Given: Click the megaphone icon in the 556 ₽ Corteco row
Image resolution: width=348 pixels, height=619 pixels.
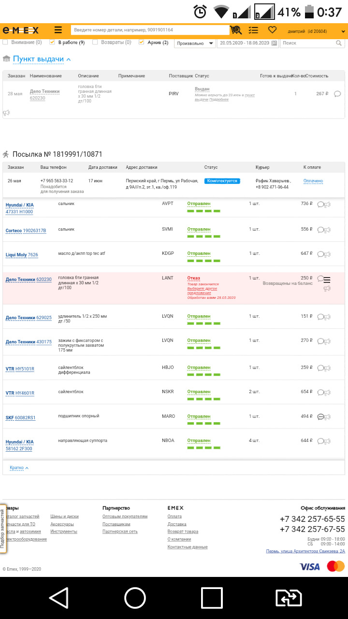Looking at the screenshot, I should pyautogui.click(x=327, y=230).
